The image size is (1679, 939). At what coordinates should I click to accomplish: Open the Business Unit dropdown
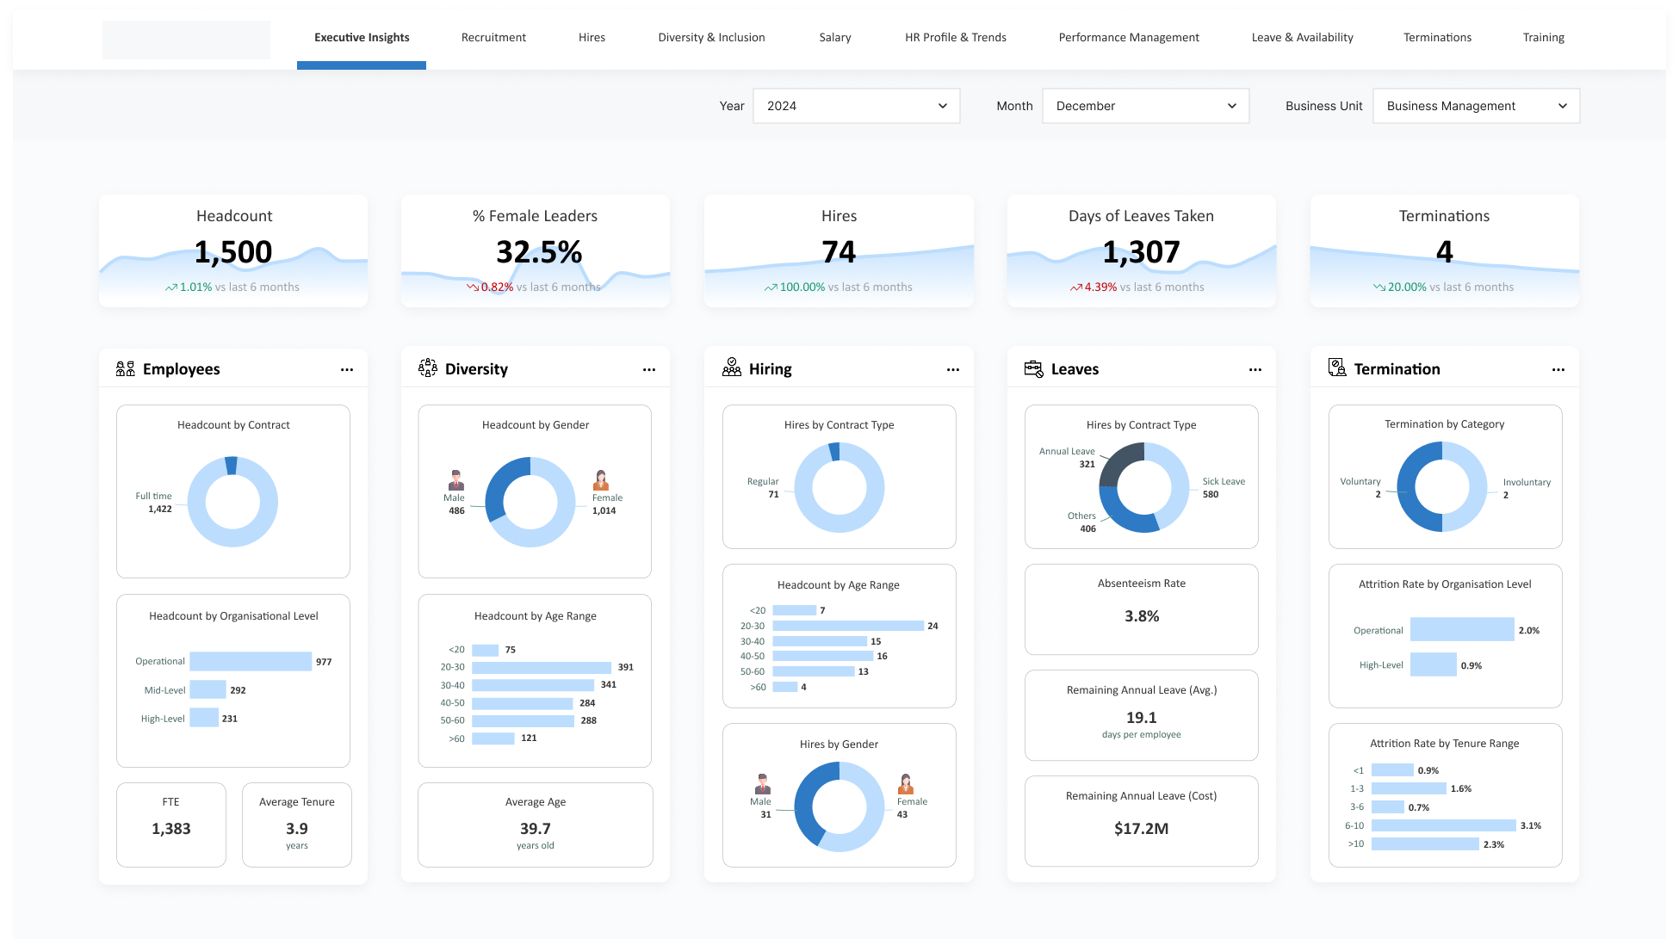coord(1476,105)
